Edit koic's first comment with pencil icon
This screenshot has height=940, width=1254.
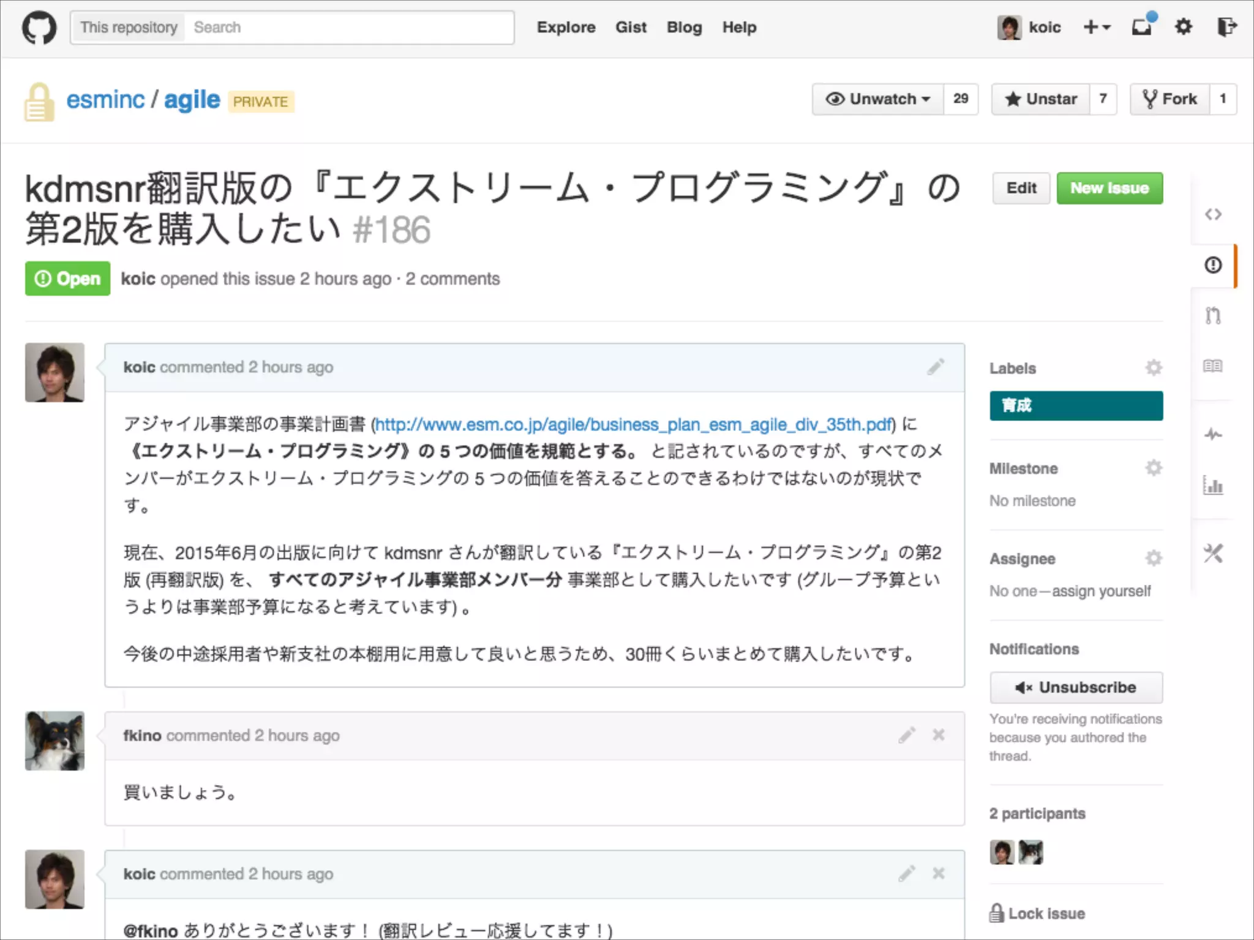point(935,367)
